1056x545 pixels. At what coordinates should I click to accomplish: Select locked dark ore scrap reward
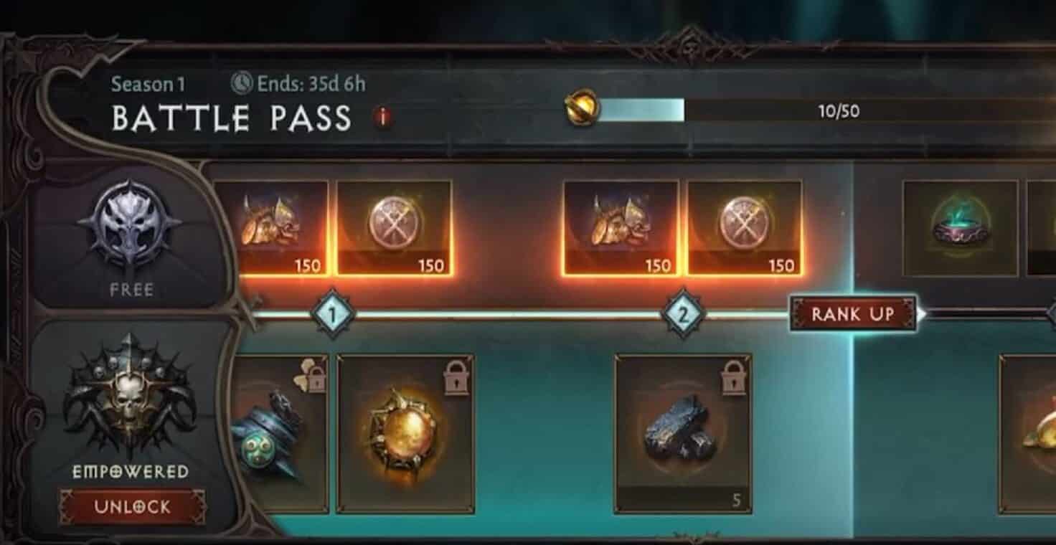683,434
